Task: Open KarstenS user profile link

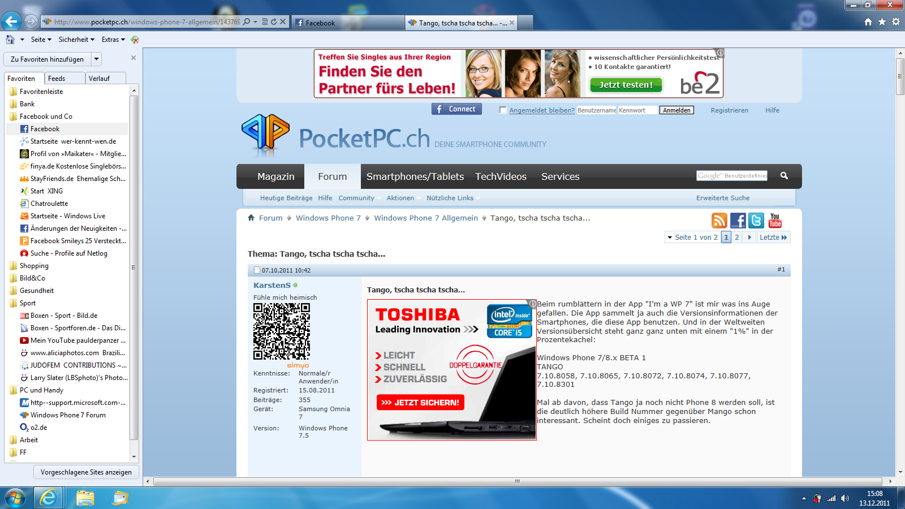Action: [271, 286]
